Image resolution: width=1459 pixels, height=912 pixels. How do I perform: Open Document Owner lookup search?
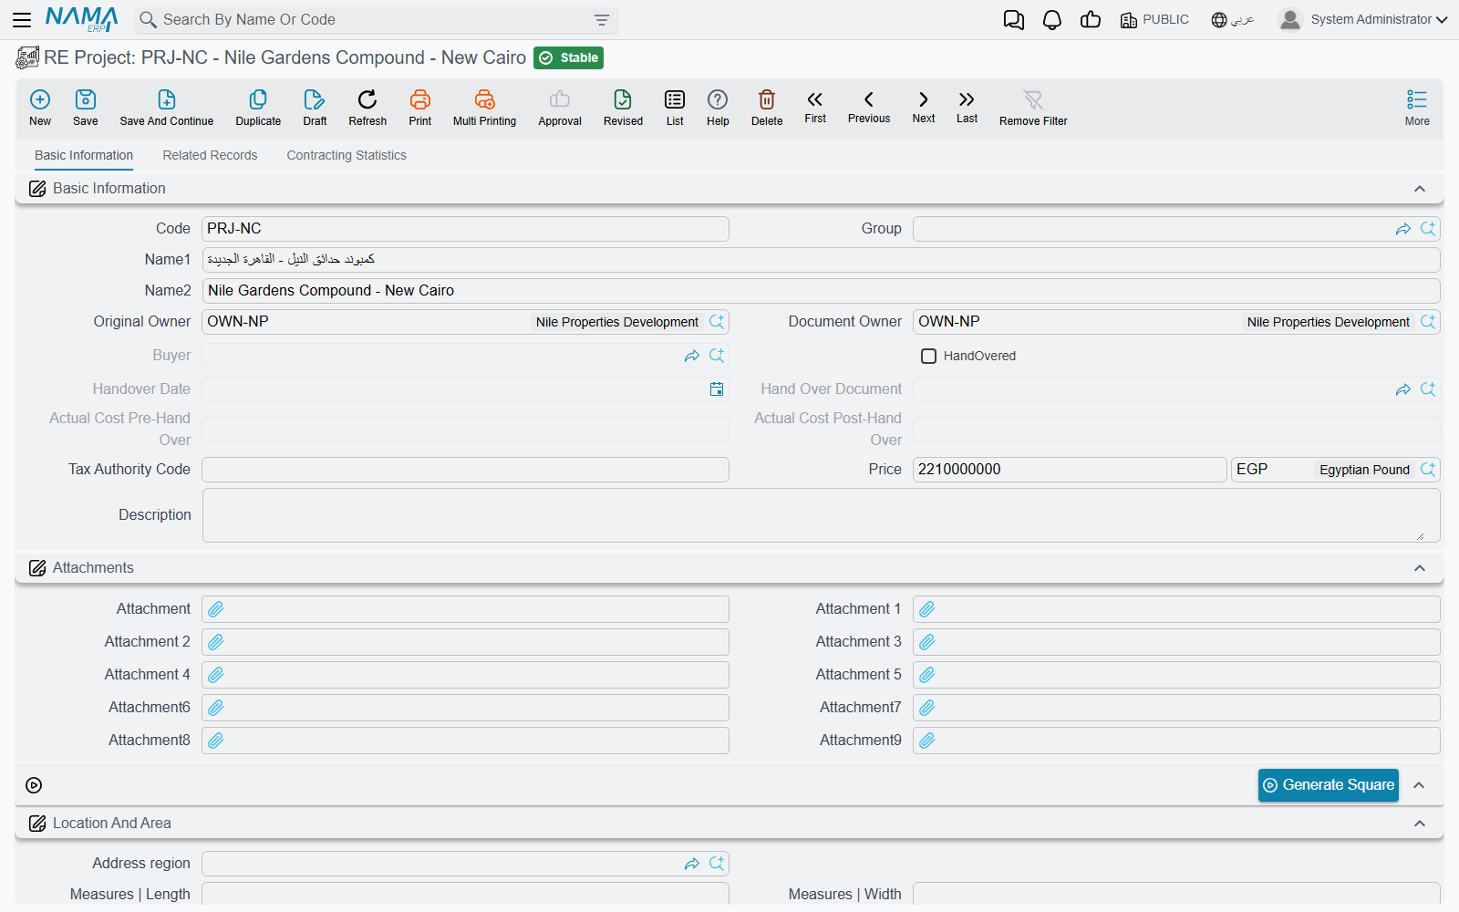click(x=1428, y=322)
